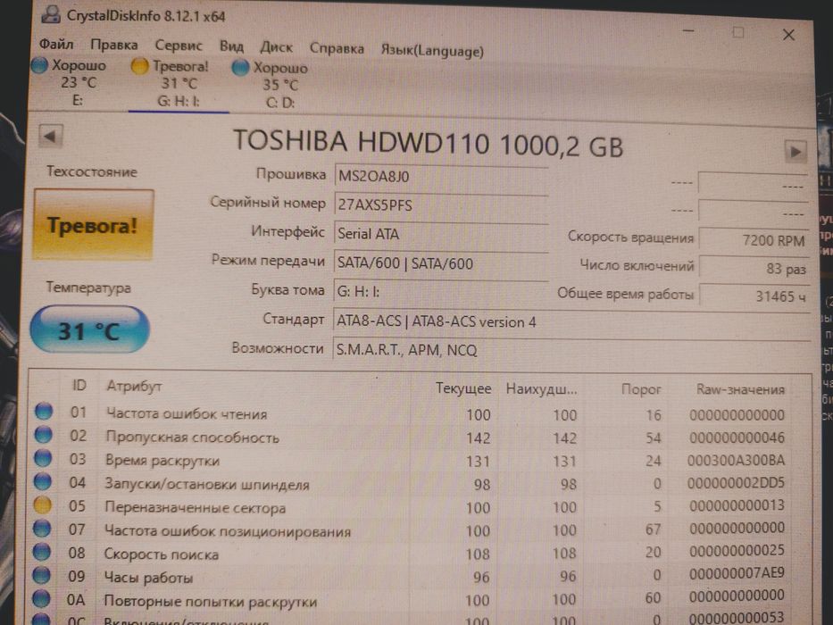The image size is (833, 625).
Task: Select row Время раскрутки
Action: 410,460
